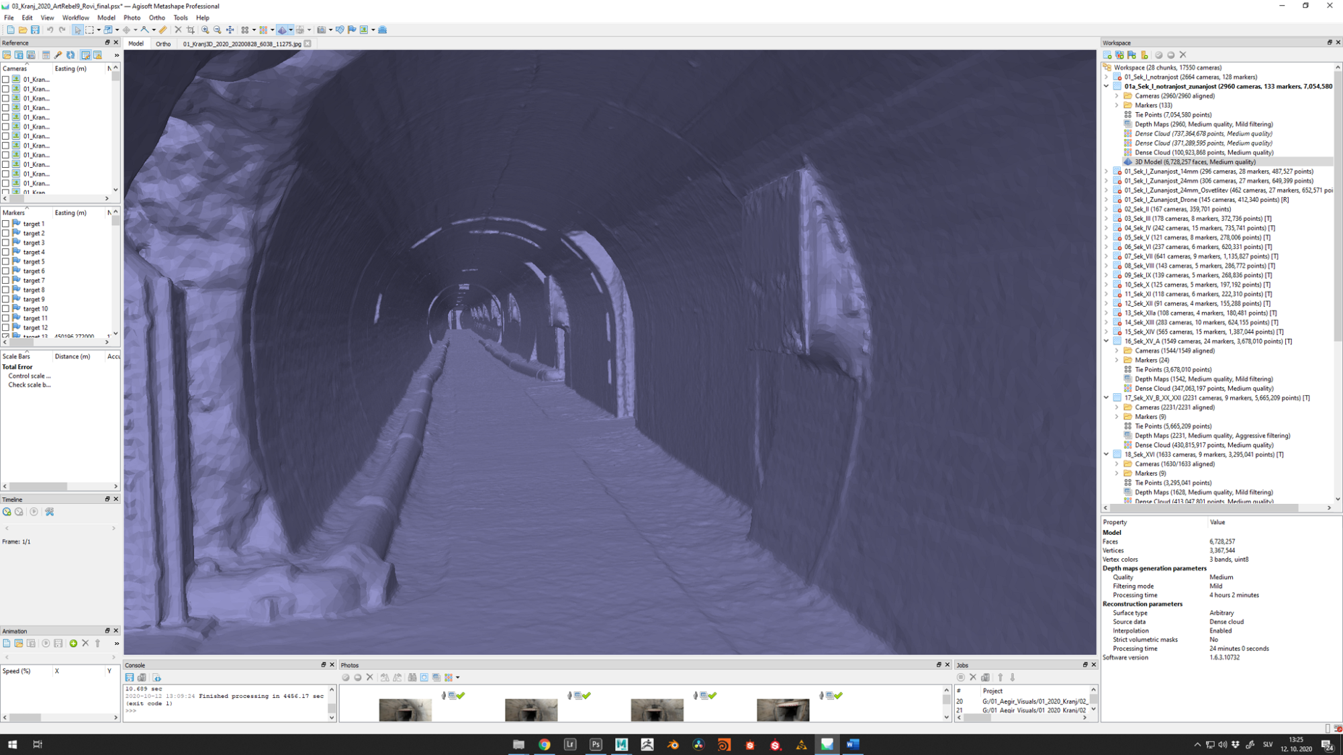Image resolution: width=1343 pixels, height=755 pixels.
Task: Save the console log with disk icon
Action: tap(130, 678)
